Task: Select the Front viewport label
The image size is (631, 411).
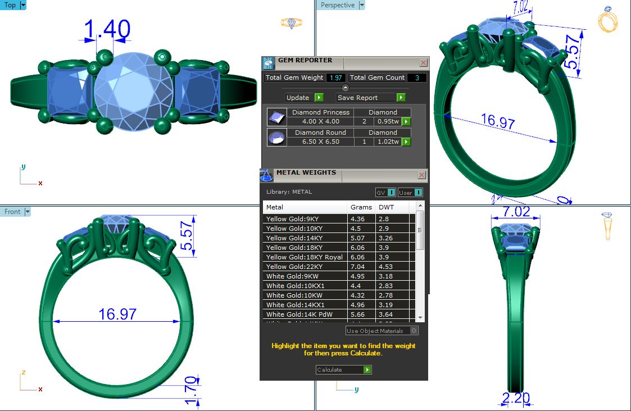Action: [x=12, y=212]
